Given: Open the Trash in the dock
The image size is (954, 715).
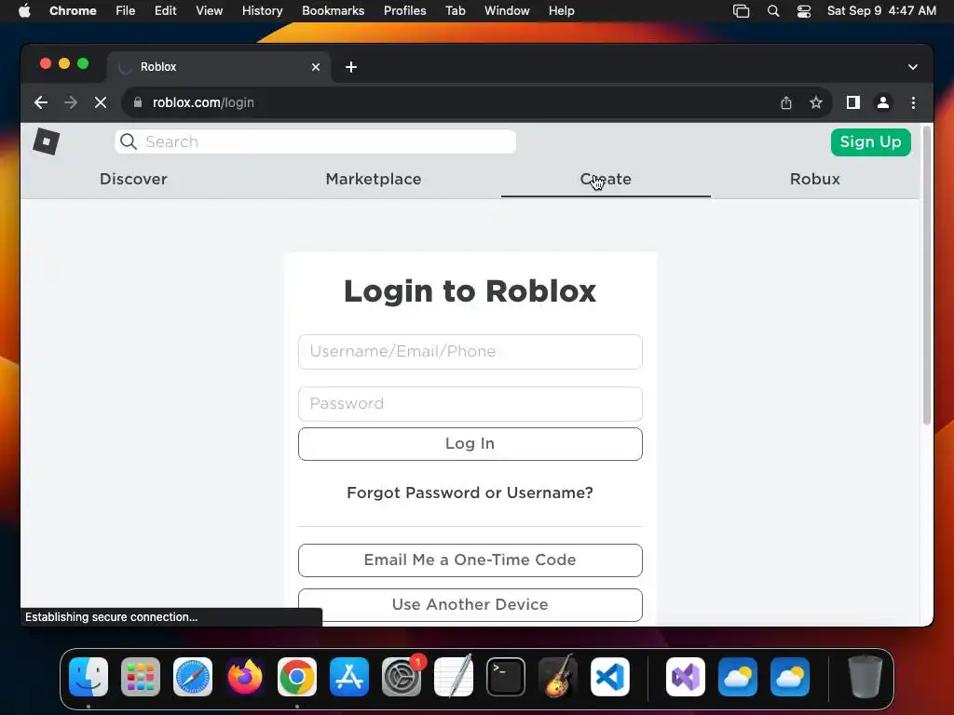Looking at the screenshot, I should tap(865, 677).
